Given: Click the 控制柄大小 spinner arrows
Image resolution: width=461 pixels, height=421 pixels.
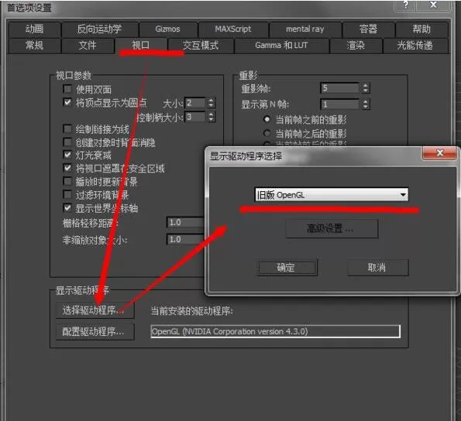Looking at the screenshot, I should point(211,117).
